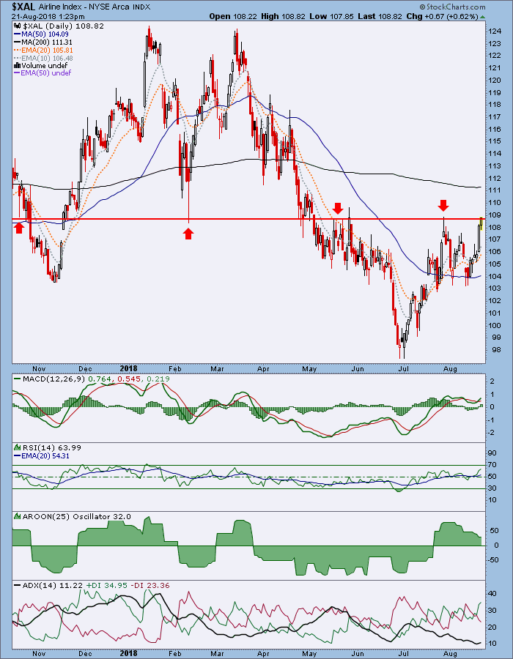Click the latest yellow-highlighted candlestick
Image resolution: width=513 pixels, height=659 pixels.
(x=481, y=224)
